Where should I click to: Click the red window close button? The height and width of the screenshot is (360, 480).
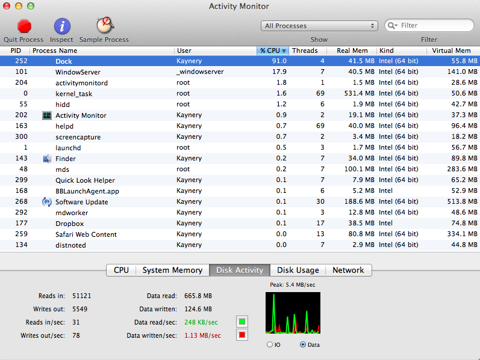(7, 6)
